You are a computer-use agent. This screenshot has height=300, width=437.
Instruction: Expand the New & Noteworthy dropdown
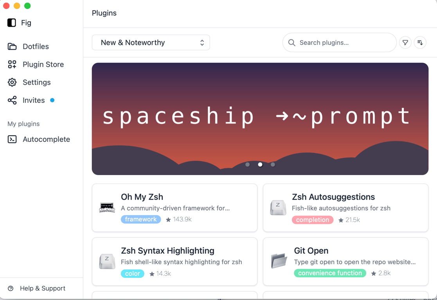pos(151,43)
